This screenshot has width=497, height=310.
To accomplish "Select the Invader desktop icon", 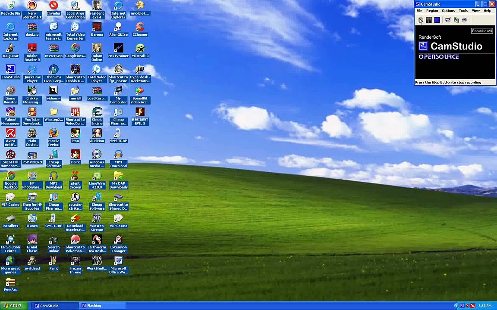I will coord(53,8).
